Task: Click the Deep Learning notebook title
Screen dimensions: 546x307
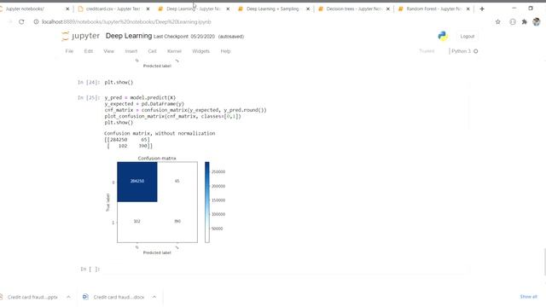Action: 129,36
